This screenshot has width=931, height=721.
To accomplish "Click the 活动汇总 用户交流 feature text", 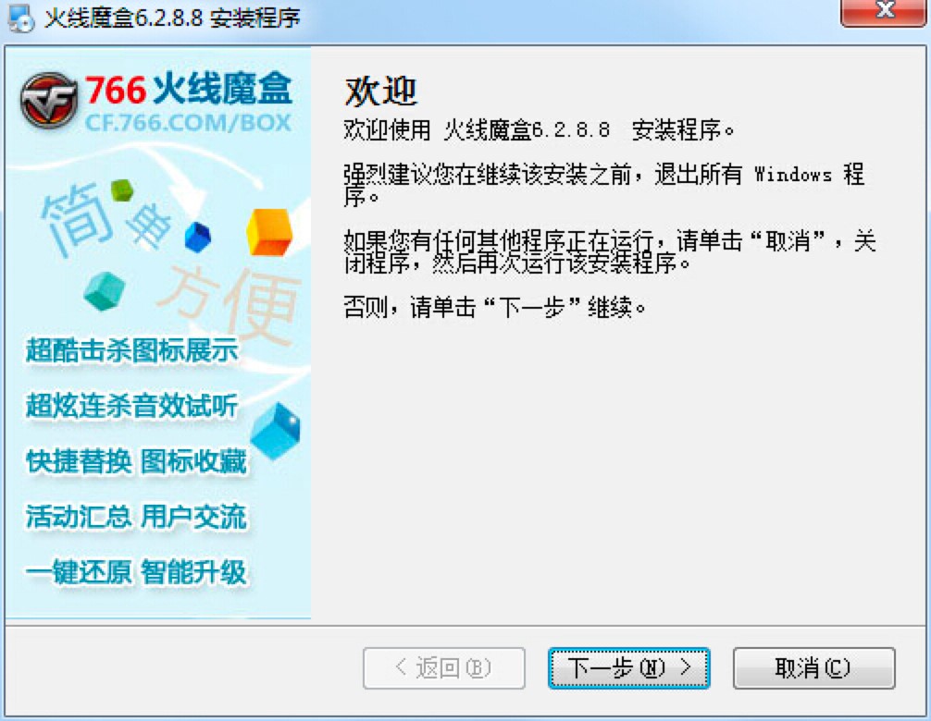I will pyautogui.click(x=136, y=517).
